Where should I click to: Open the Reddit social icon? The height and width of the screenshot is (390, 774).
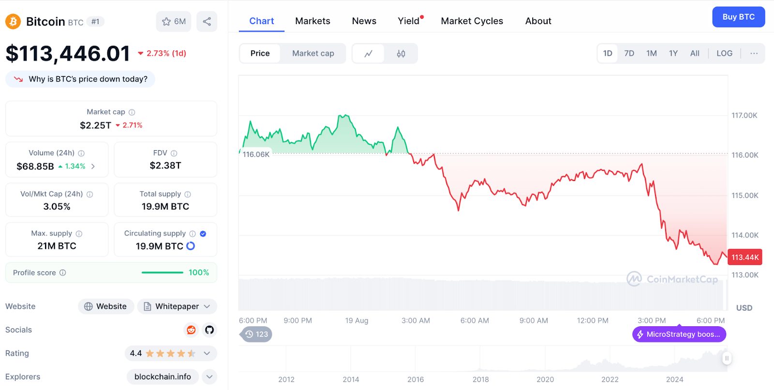(192, 330)
